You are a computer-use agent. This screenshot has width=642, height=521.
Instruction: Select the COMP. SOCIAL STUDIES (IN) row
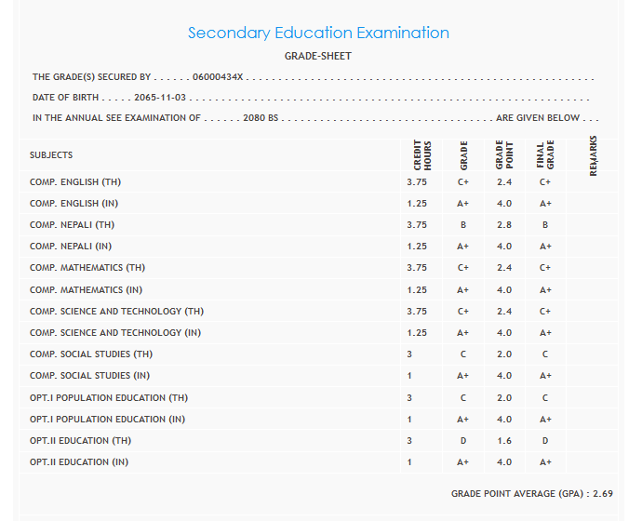coord(89,376)
